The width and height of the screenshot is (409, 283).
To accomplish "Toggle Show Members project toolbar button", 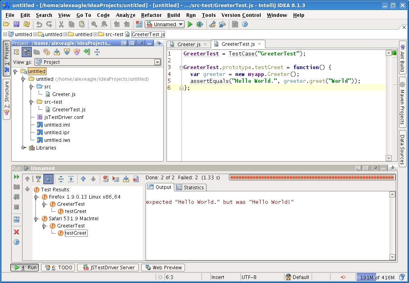I will pos(47,52).
